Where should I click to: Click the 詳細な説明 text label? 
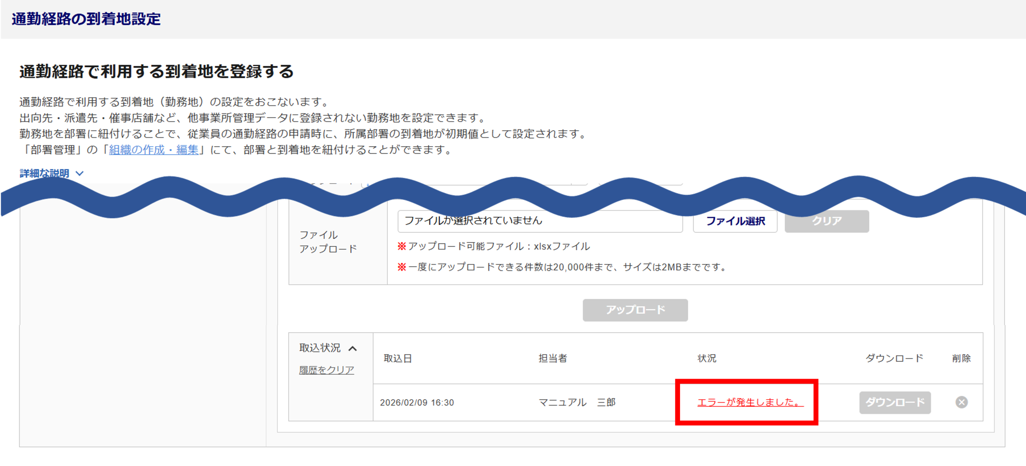pos(44,173)
